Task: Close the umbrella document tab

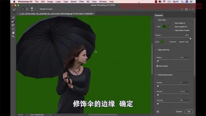Action: (x=18, y=14)
